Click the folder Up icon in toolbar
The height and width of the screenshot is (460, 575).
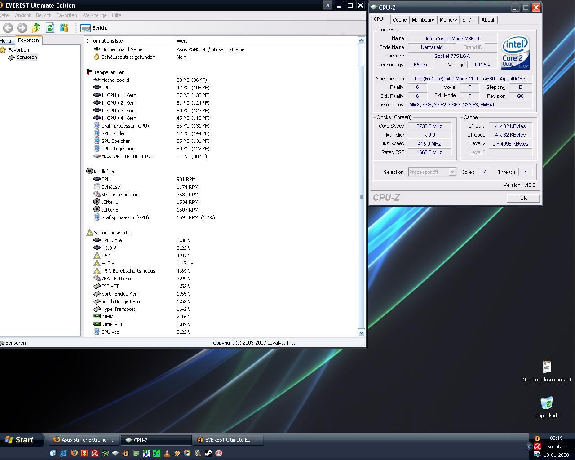36,28
